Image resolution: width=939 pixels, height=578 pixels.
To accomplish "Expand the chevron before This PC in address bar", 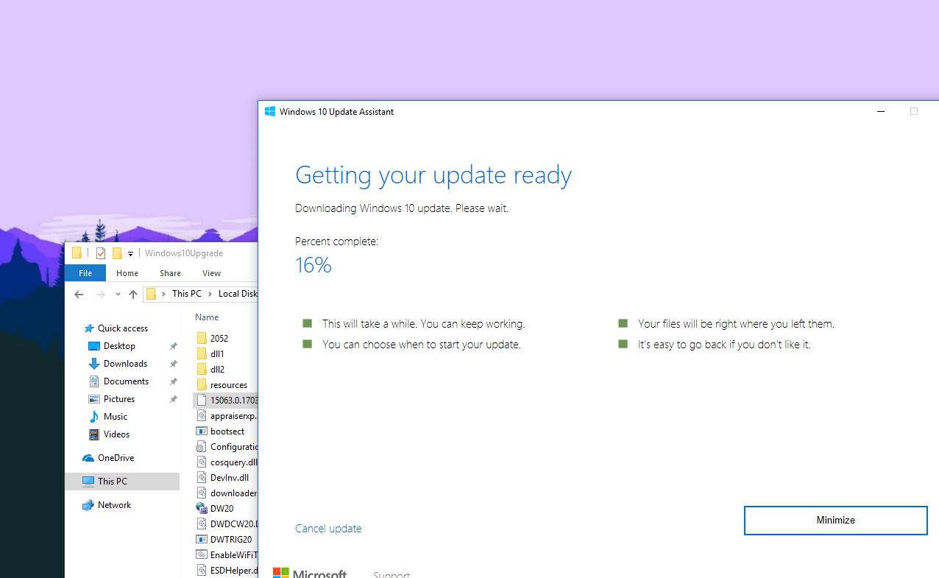I will pos(164,294).
